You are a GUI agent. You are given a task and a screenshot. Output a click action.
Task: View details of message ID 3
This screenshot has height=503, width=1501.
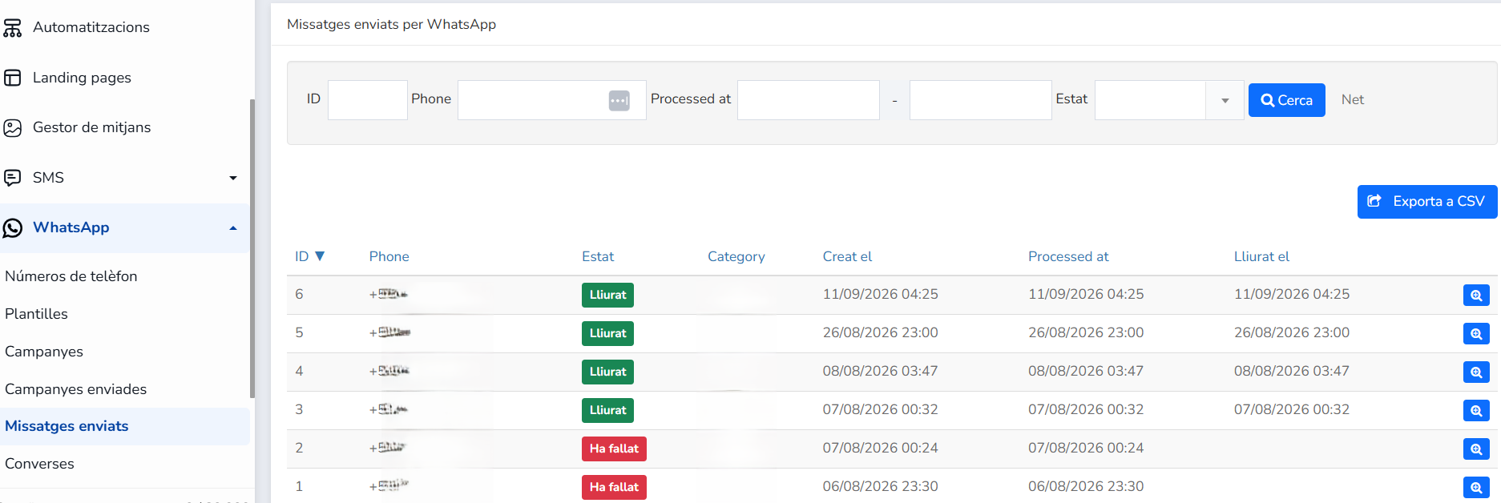pos(1476,410)
